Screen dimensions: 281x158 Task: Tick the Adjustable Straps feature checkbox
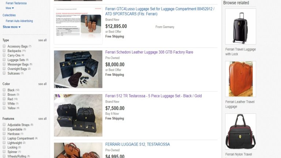(4, 124)
